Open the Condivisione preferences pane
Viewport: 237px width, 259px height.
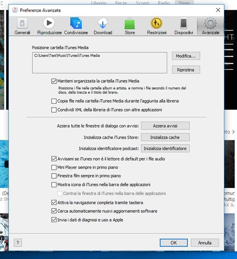click(x=76, y=26)
